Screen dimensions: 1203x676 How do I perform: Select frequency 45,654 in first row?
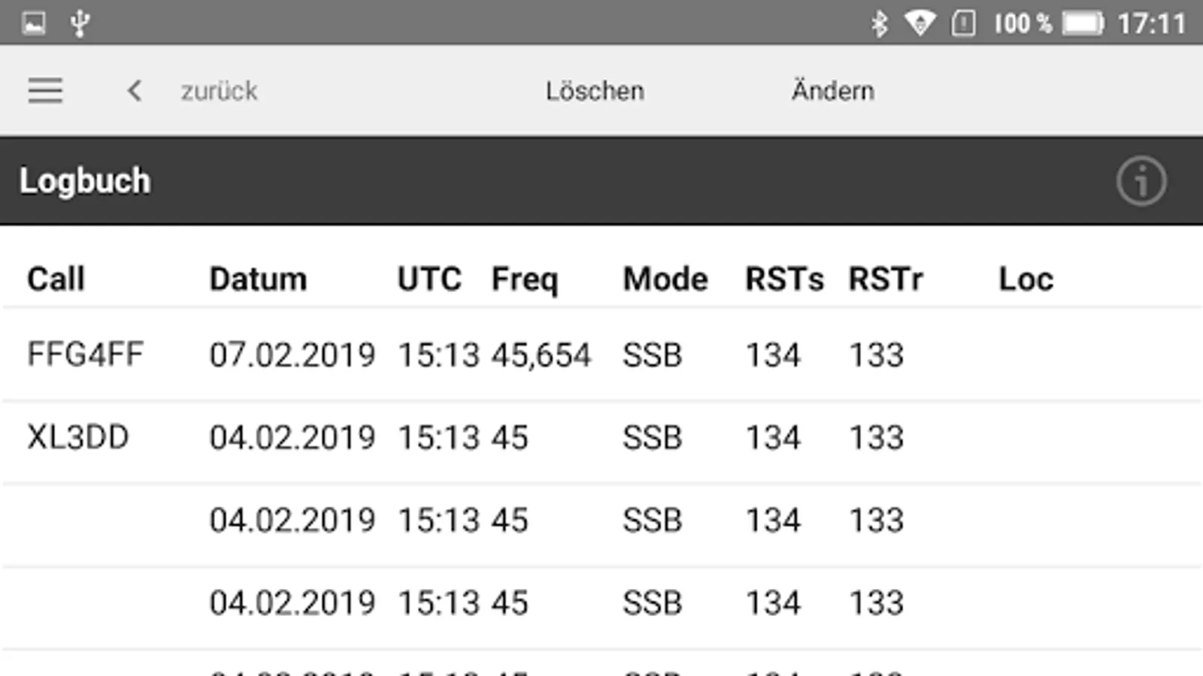click(541, 355)
